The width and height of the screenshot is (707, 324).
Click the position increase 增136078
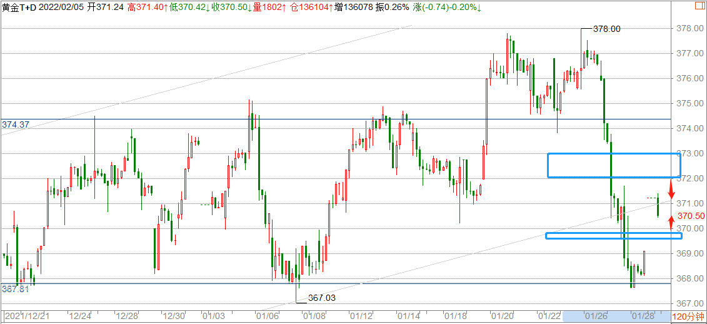click(x=354, y=8)
